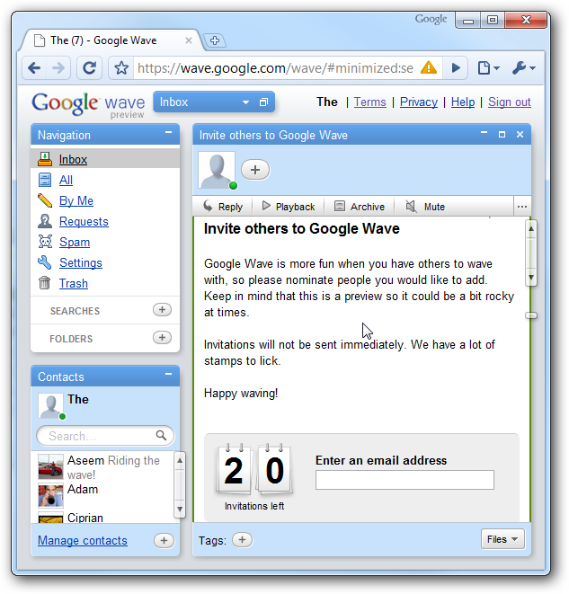This screenshot has height=594, width=569.
Task: Open Spam folder link
Action: (x=75, y=242)
